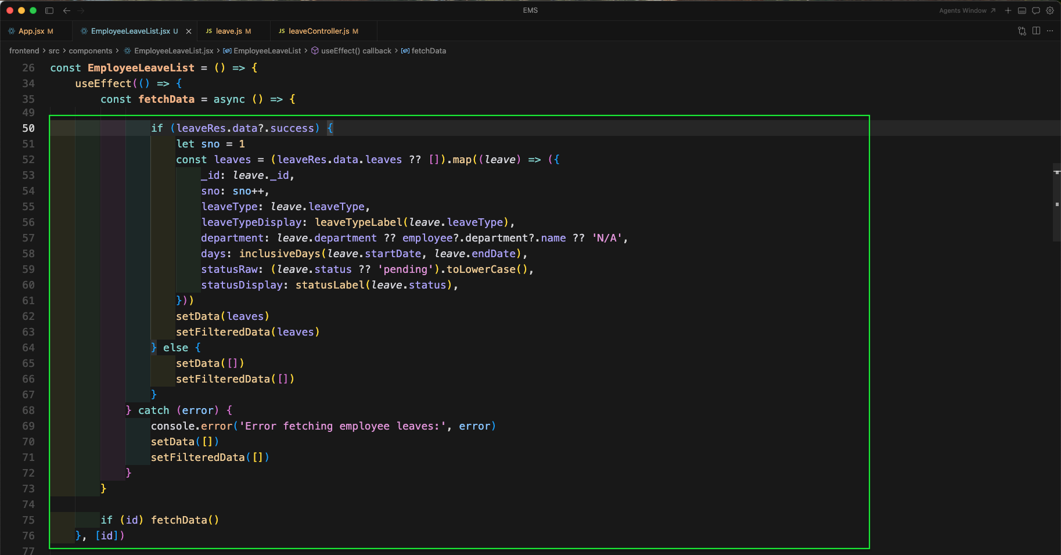Open settings via the gear icon
The image size is (1061, 555).
click(1050, 10)
